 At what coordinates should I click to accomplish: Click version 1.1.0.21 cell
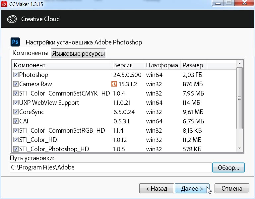[x=121, y=103]
